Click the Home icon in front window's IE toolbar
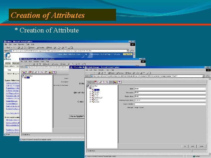Viewport: 211px width, 158px height. [x=105, y=73]
